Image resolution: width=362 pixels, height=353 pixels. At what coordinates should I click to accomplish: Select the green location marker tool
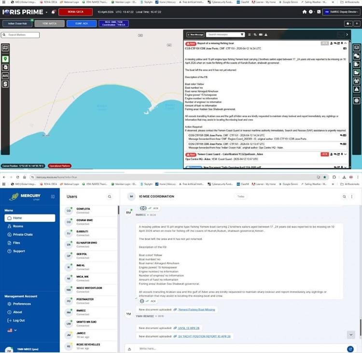tap(5, 59)
